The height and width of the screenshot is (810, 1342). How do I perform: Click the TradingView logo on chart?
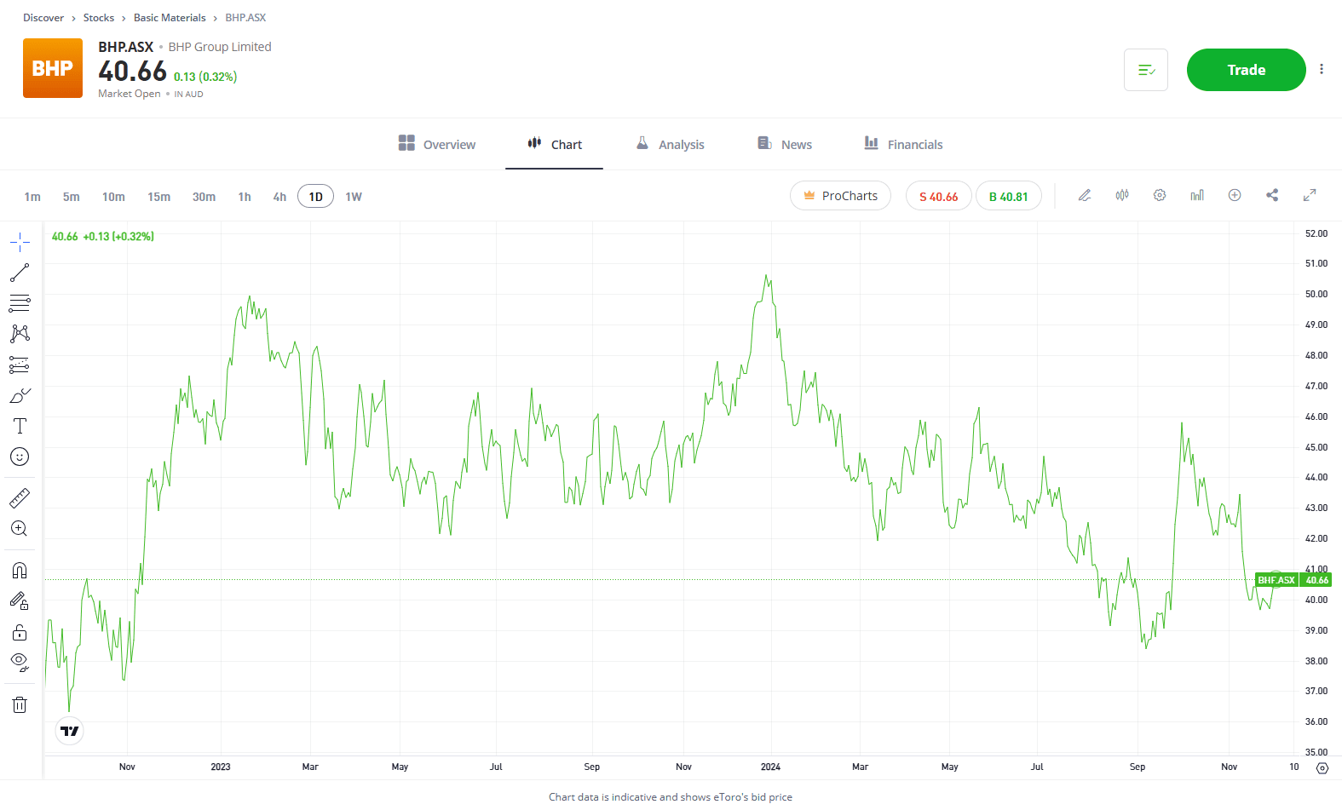[70, 731]
